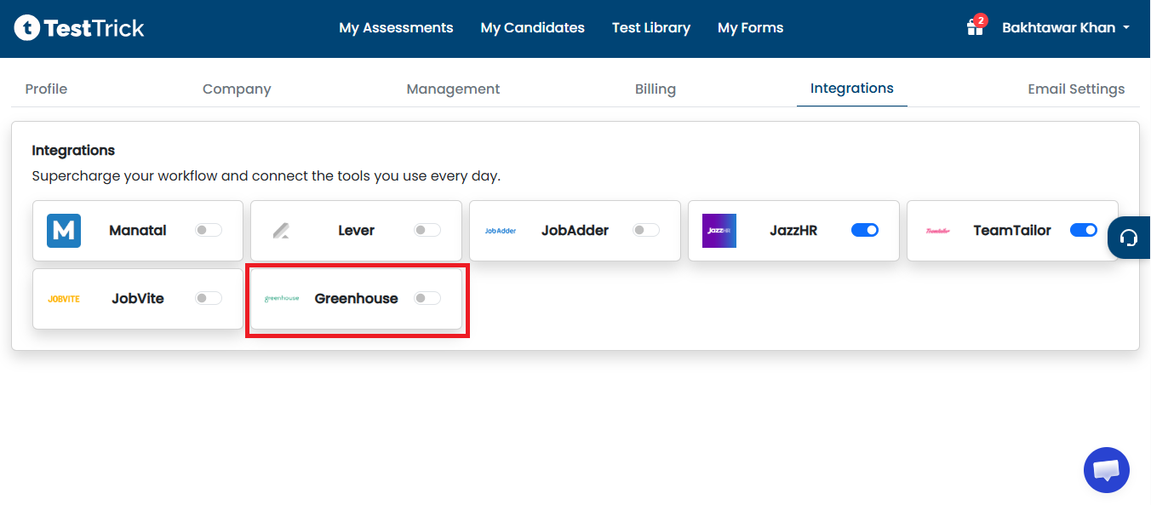Screen dimensions: 1151x505
Task: Click the Greenhouse card label
Action: coord(357,299)
